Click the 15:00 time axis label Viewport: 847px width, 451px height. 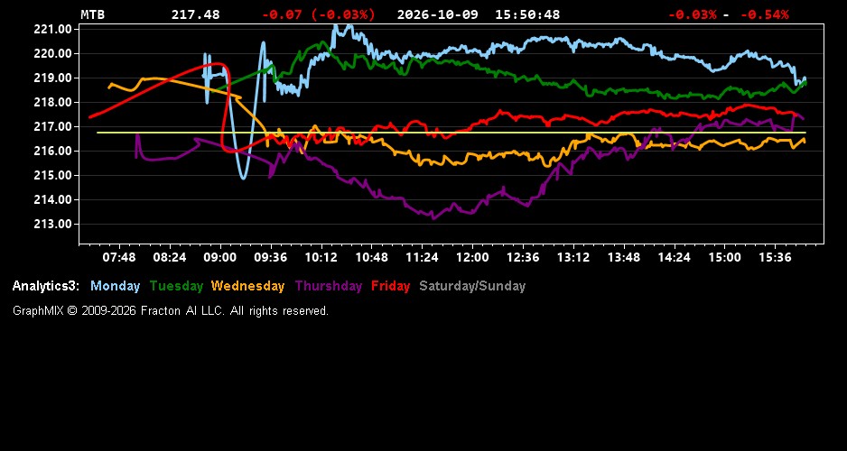click(724, 257)
